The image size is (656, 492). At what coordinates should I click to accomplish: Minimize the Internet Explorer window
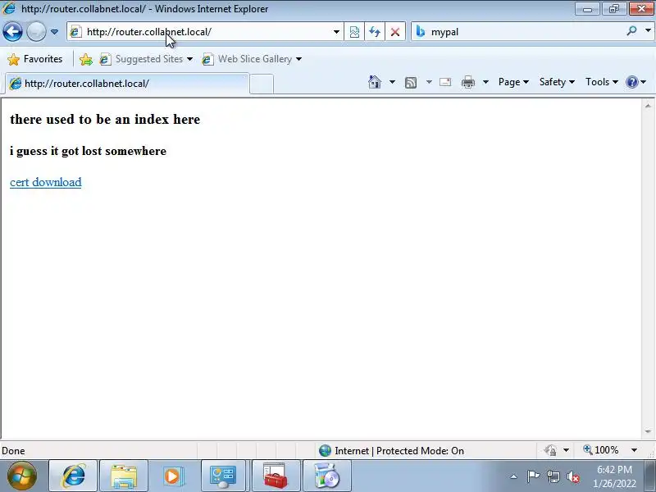click(587, 8)
